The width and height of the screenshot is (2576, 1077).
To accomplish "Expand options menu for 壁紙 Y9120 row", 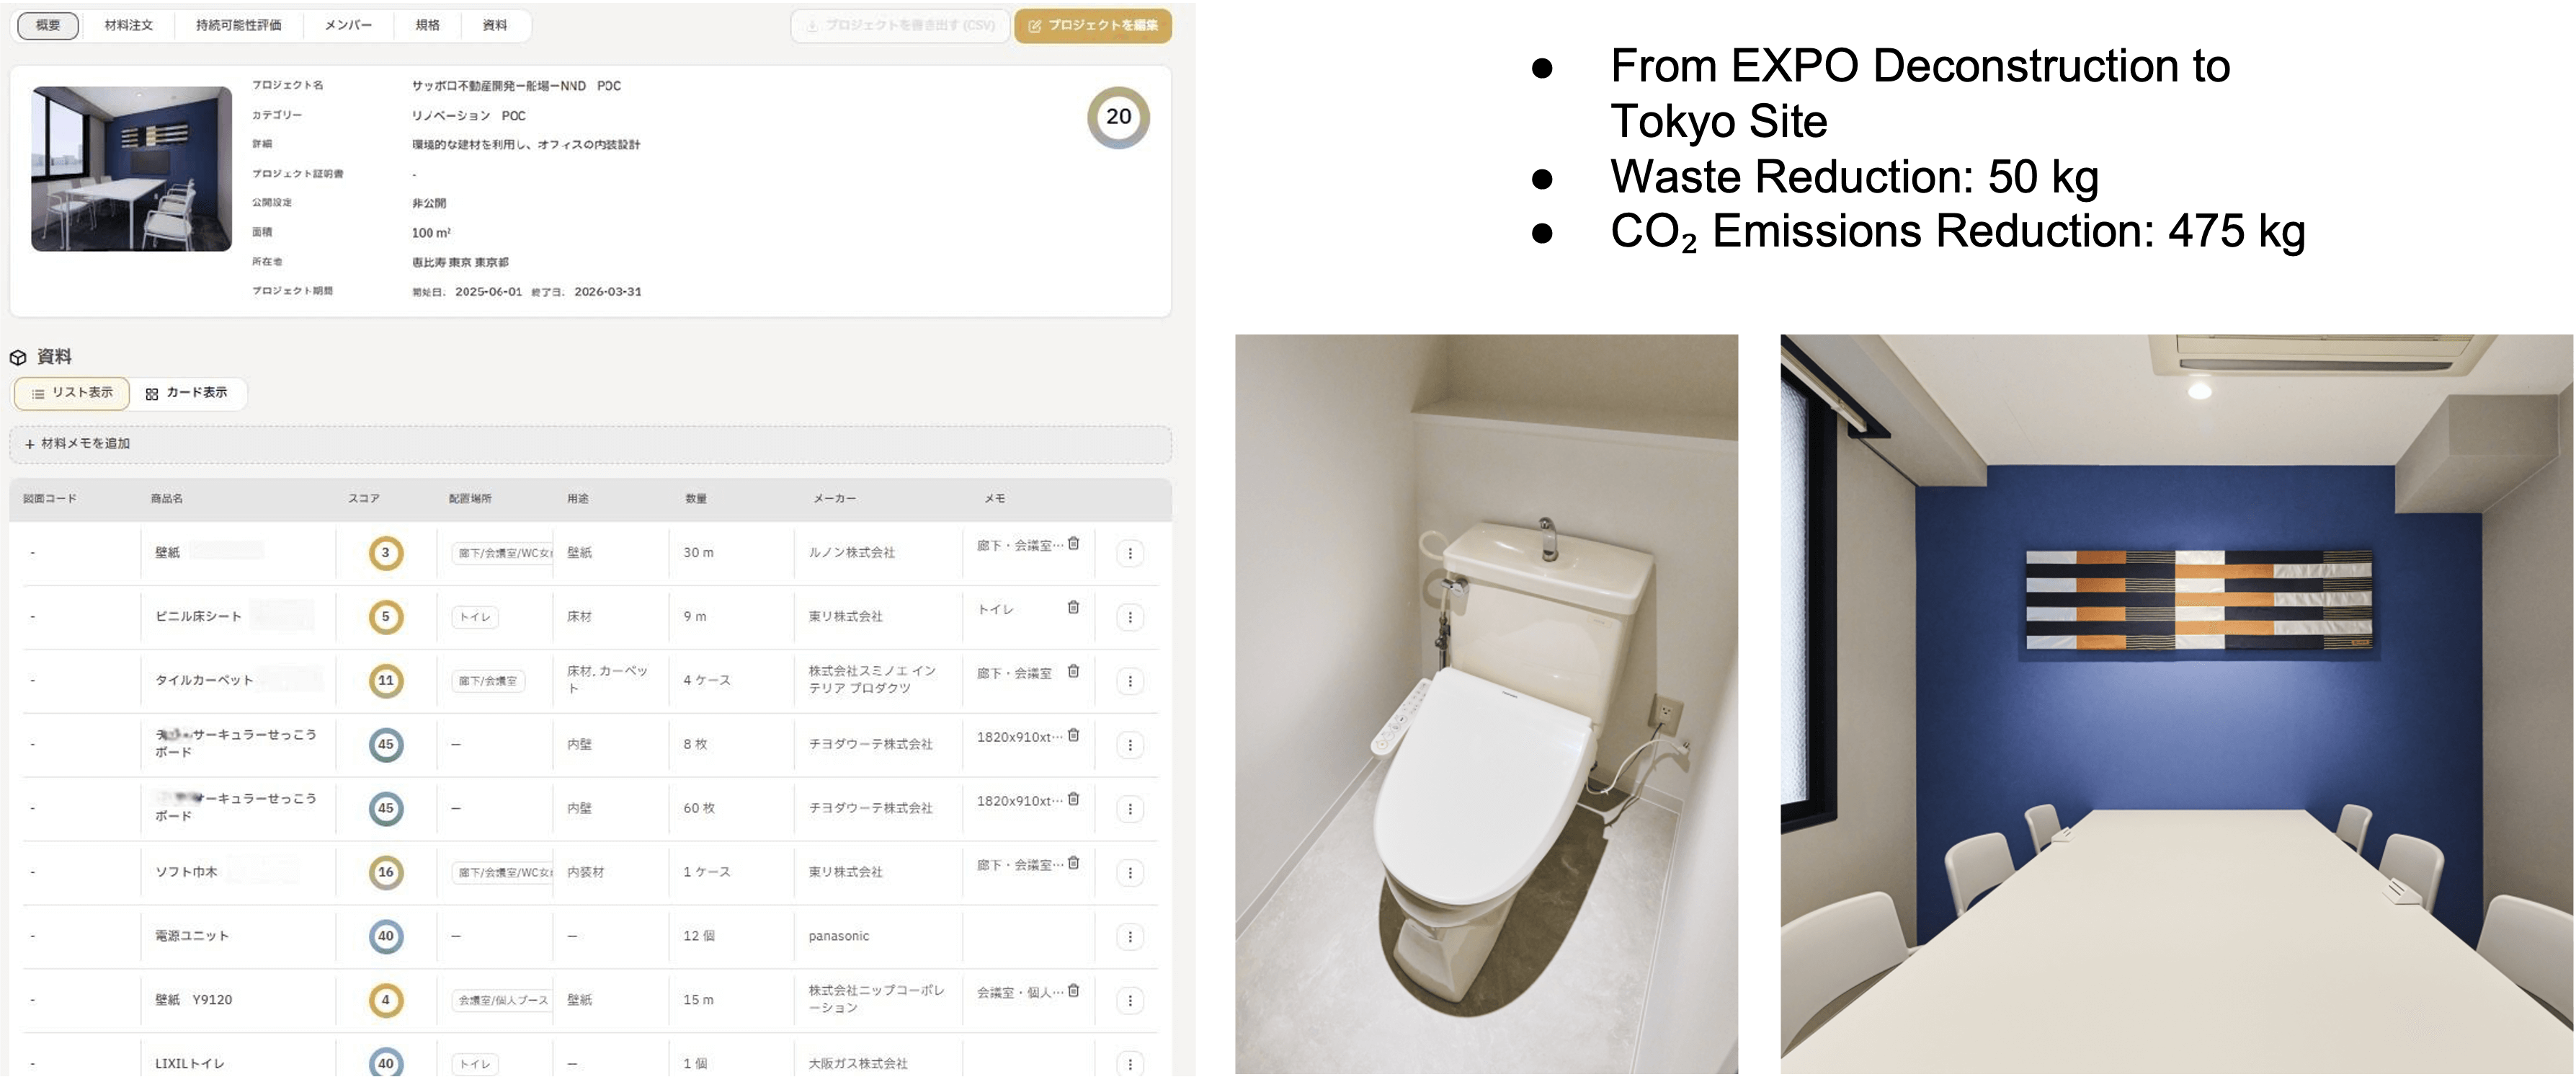I will click(1130, 1000).
